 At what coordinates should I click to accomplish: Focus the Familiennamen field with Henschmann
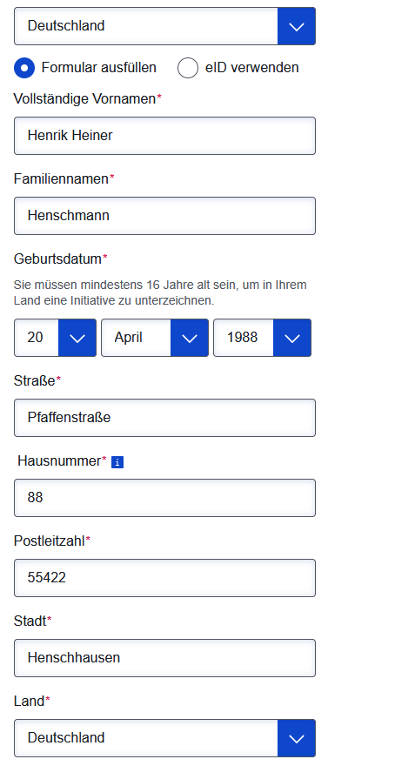pyautogui.click(x=164, y=216)
